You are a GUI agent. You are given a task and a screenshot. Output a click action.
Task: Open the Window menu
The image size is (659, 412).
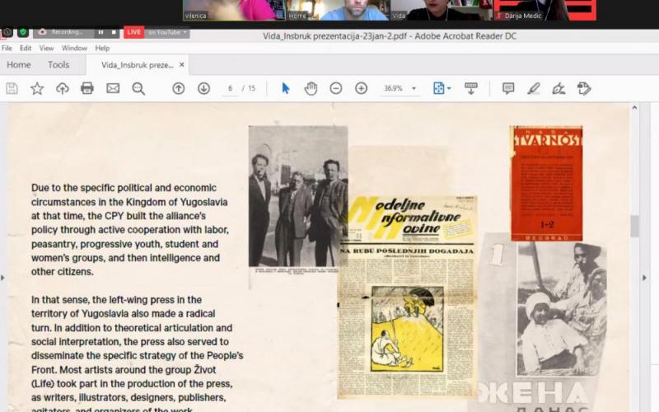click(x=74, y=49)
